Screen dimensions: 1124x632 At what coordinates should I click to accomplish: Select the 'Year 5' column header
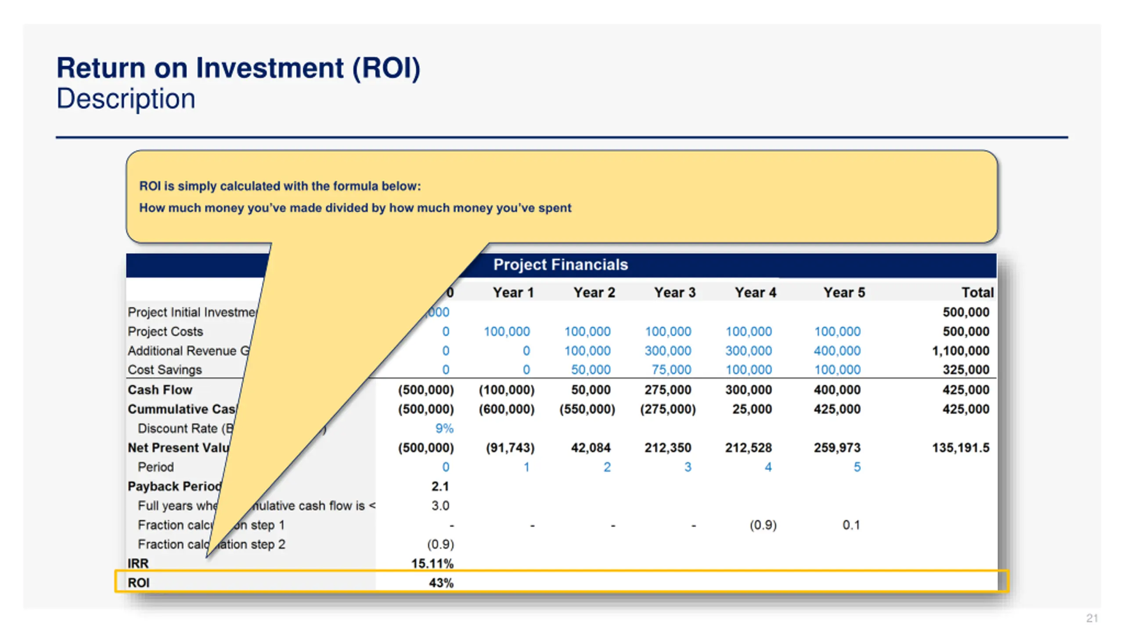[844, 292]
